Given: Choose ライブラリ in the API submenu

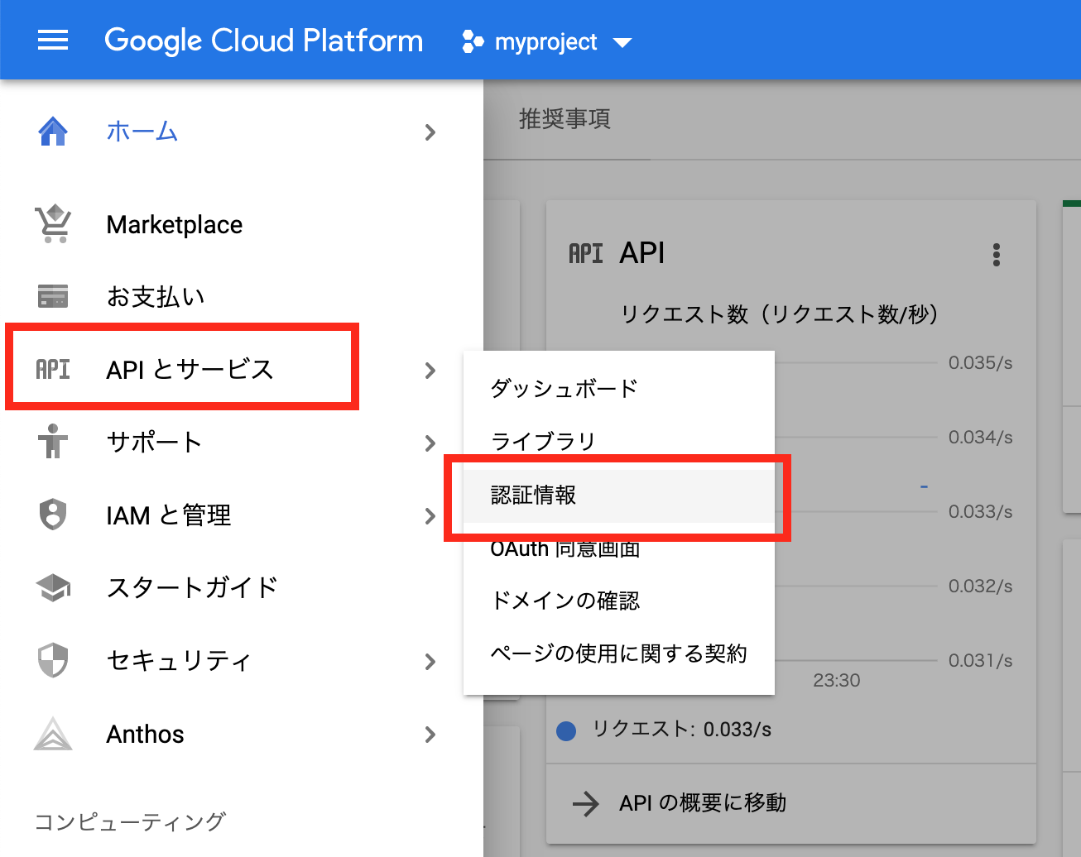Looking at the screenshot, I should pyautogui.click(x=618, y=441).
